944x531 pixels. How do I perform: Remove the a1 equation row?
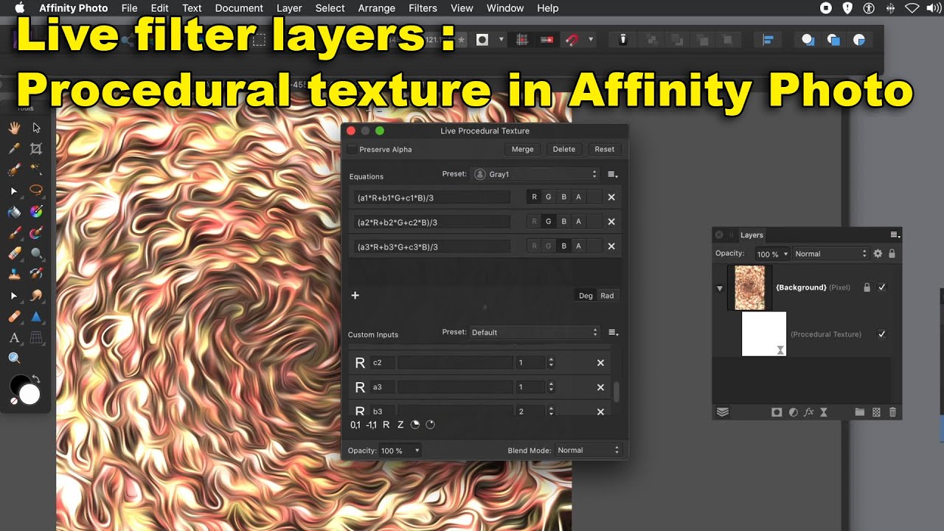tap(611, 197)
